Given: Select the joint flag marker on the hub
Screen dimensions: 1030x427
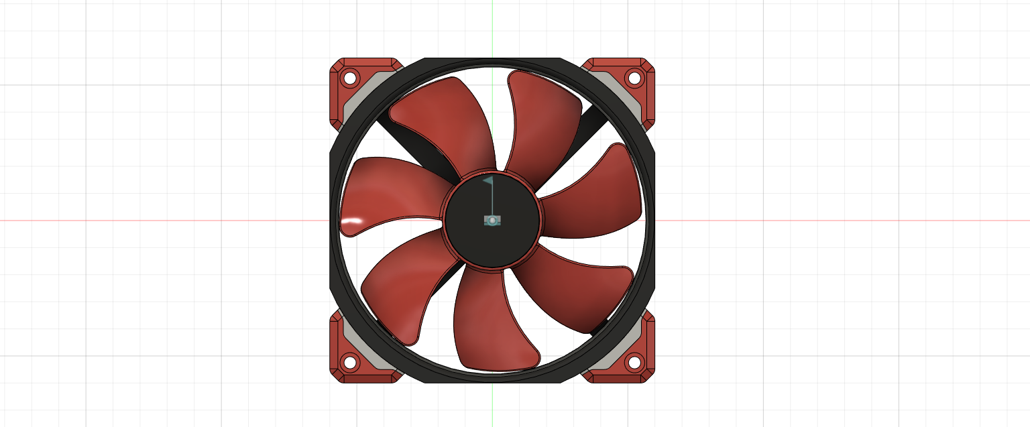Looking at the screenshot, I should click(x=488, y=180).
